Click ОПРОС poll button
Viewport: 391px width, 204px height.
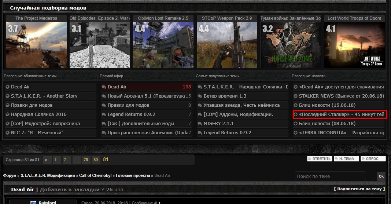click(x=373, y=159)
